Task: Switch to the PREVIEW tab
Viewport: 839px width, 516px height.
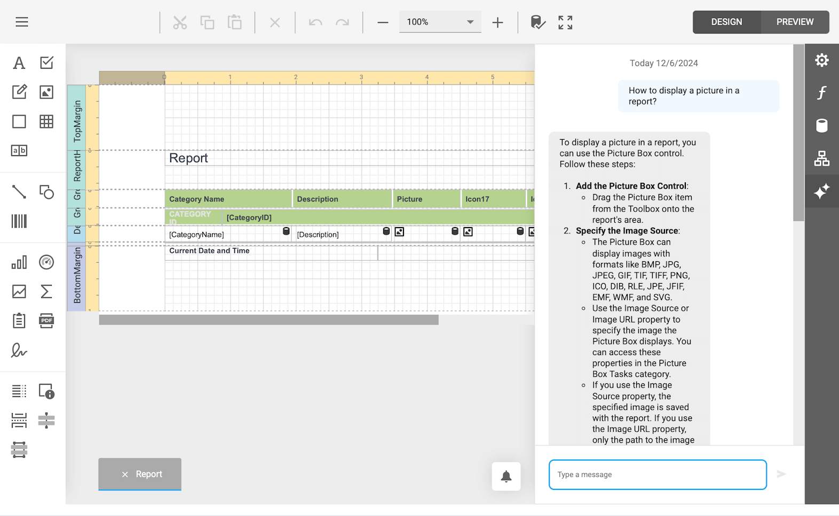Action: [x=794, y=22]
